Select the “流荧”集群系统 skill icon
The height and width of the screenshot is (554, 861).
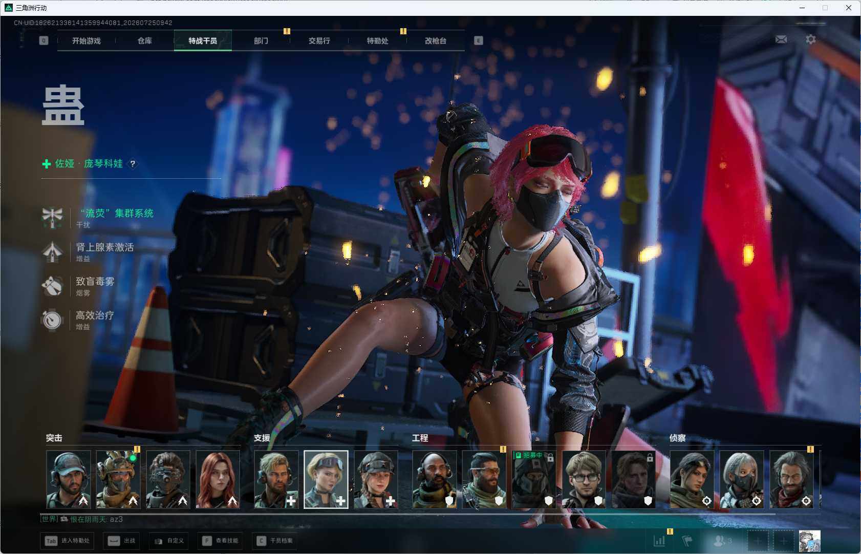52,218
